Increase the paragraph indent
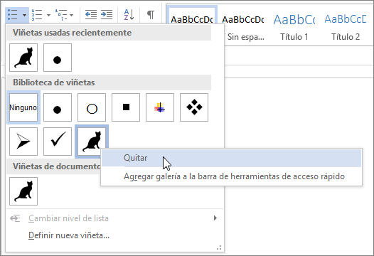 (107, 15)
